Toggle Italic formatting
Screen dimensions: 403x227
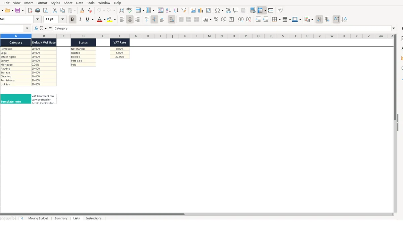click(x=80, y=20)
